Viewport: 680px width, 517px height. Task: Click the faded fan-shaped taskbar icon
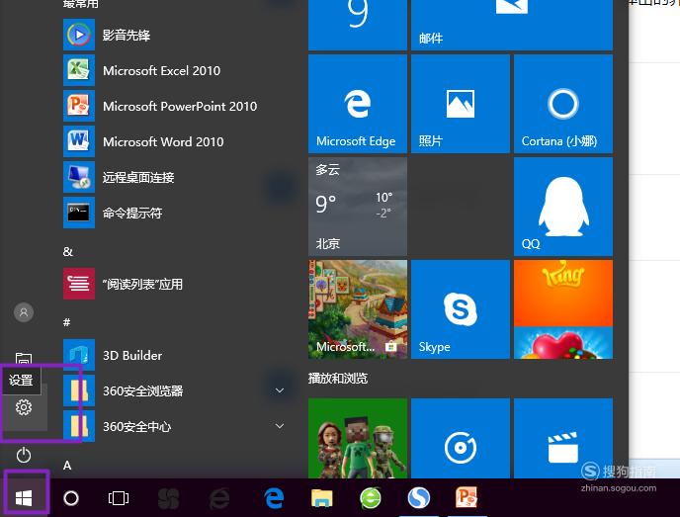[169, 498]
